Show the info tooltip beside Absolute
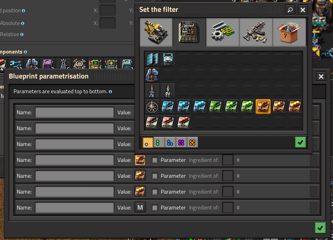This screenshot has width=333, height=240. click(23, 23)
